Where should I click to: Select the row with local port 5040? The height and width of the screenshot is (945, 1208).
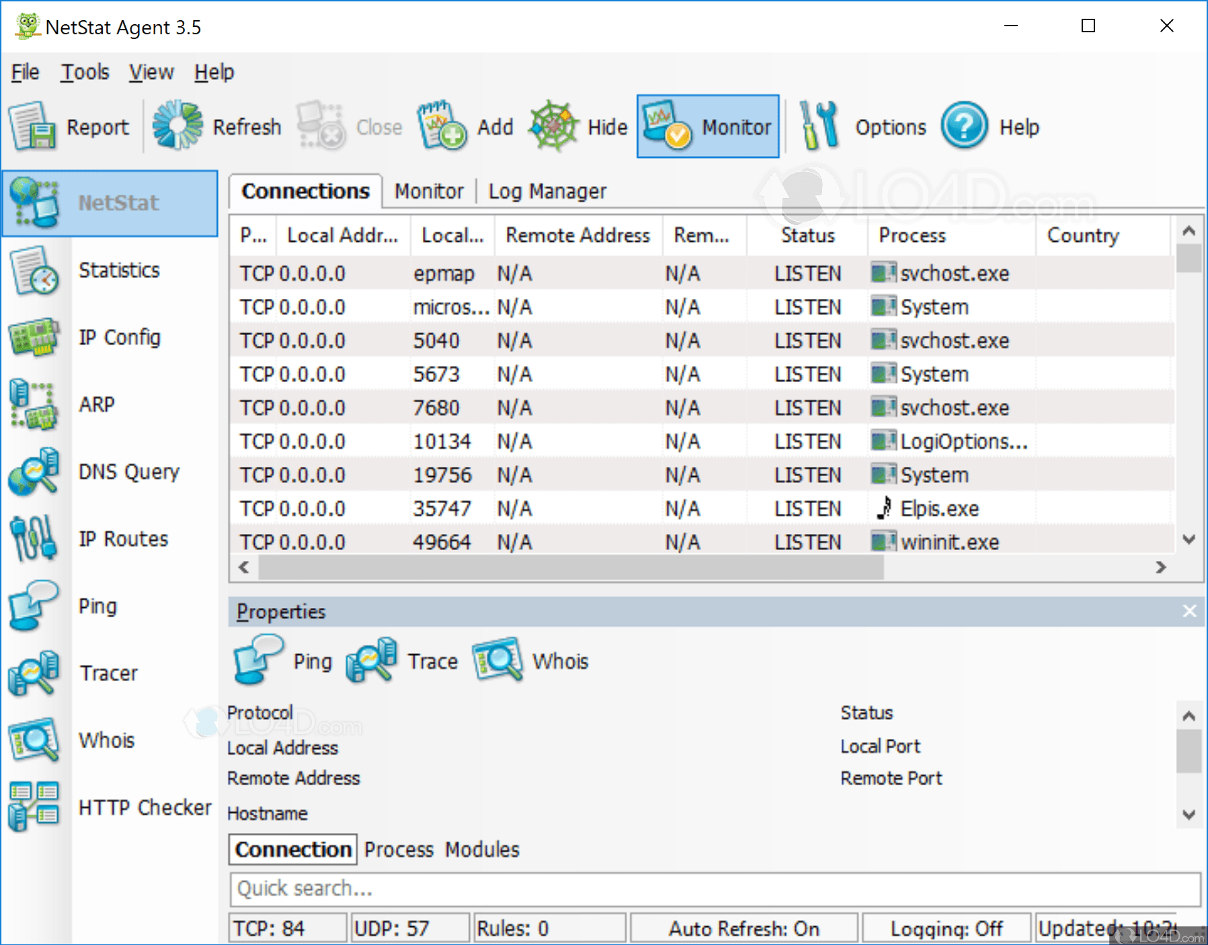[x=702, y=341]
